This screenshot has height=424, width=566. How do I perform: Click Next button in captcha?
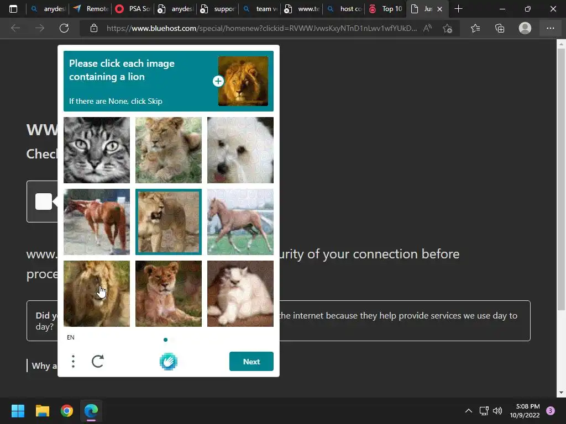251,361
